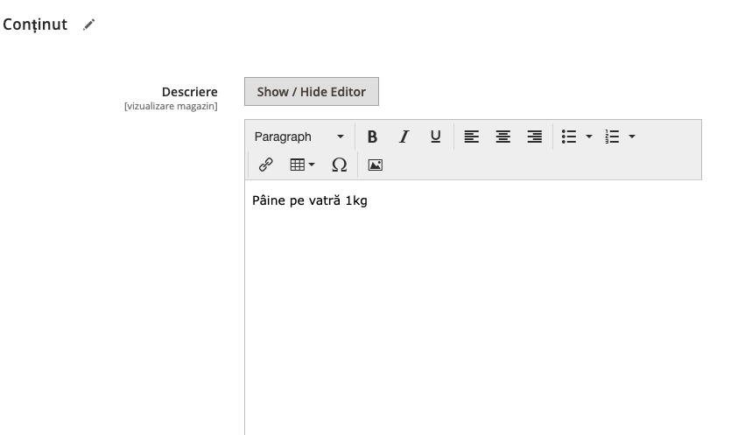Open the Paragraph format dropdown

[x=299, y=137]
